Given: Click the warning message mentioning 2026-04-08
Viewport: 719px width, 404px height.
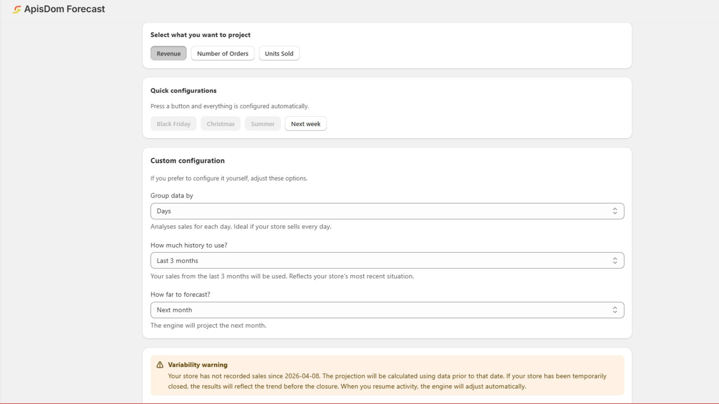Looking at the screenshot, I should (x=387, y=381).
